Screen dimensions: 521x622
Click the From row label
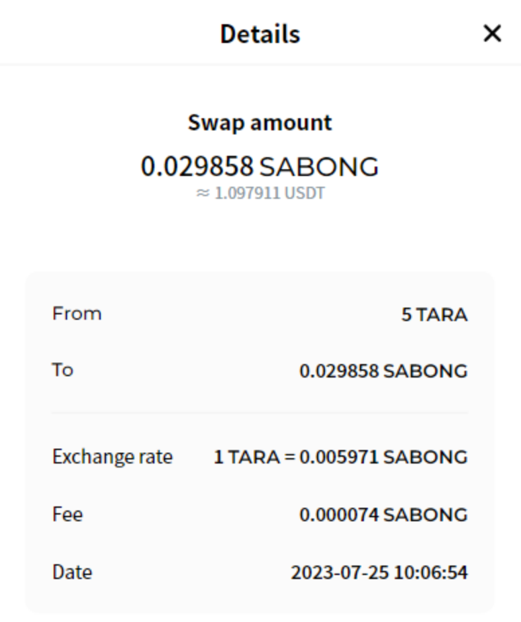[77, 314]
